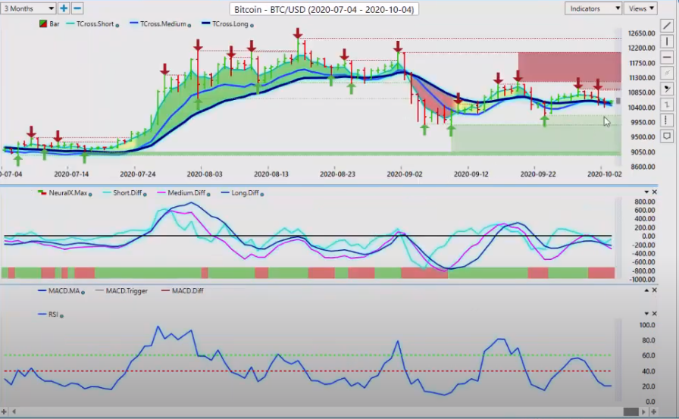Open the Views dropdown

coord(640,8)
